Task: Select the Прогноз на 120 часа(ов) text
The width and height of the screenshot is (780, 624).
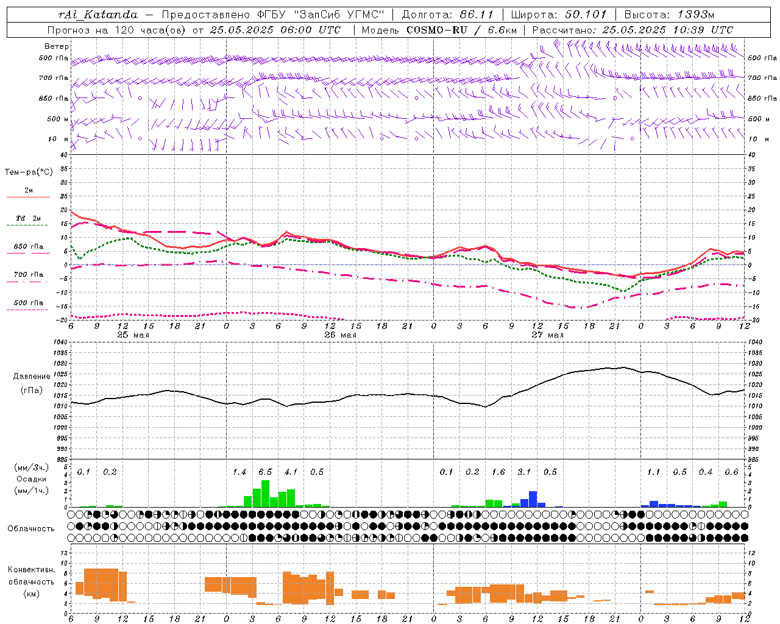Action: coord(117,30)
